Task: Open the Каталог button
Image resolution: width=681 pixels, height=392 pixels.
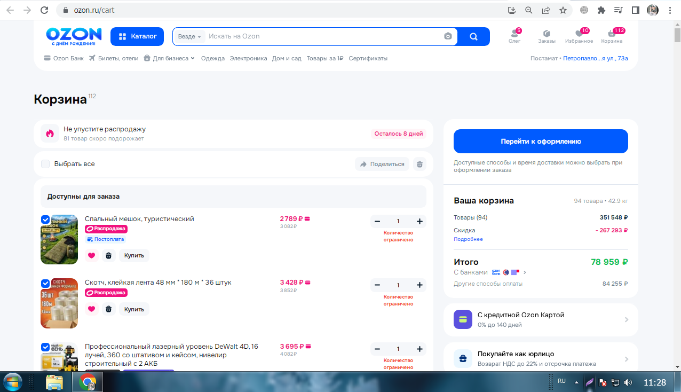Action: (137, 36)
